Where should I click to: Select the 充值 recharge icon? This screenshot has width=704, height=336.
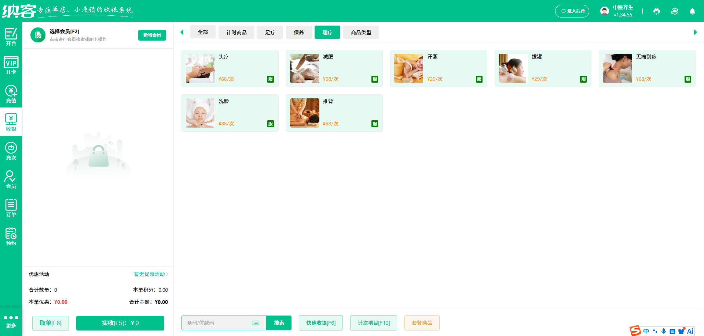click(x=11, y=94)
